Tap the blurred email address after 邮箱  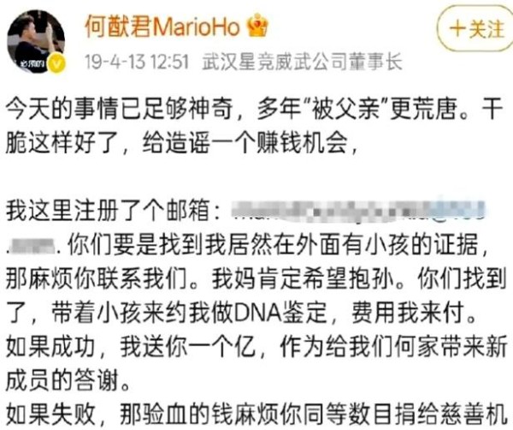[x=357, y=210]
